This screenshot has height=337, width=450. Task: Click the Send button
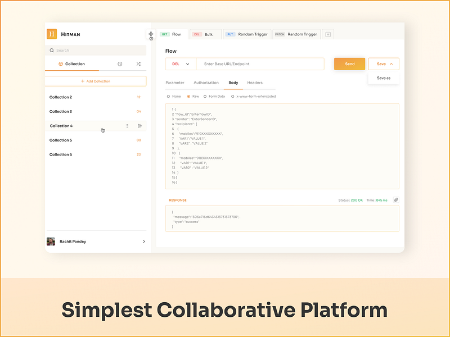click(x=349, y=64)
